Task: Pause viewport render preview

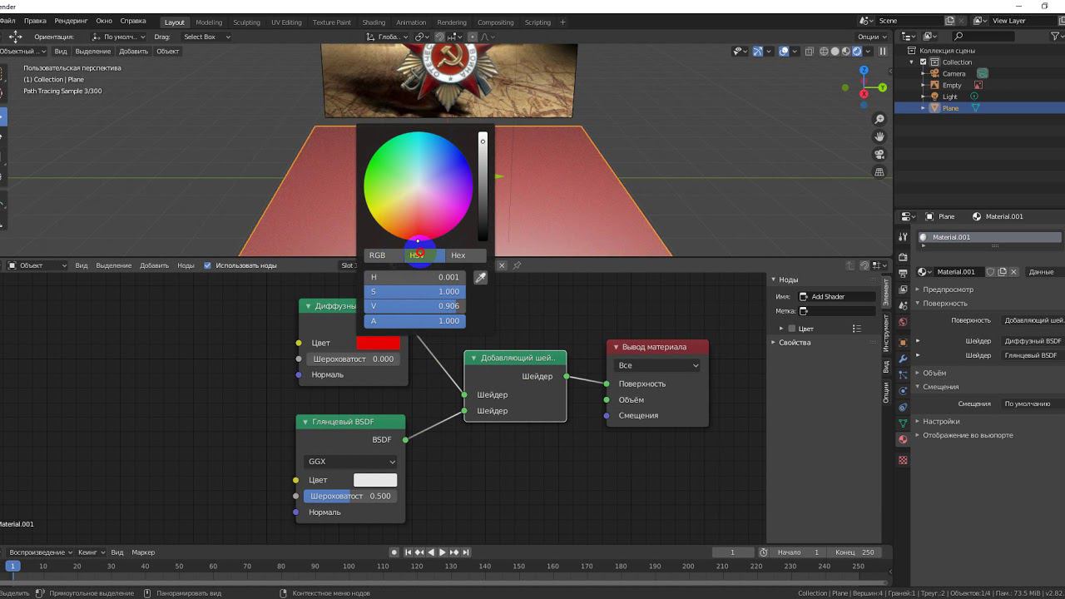Action: click(x=883, y=52)
